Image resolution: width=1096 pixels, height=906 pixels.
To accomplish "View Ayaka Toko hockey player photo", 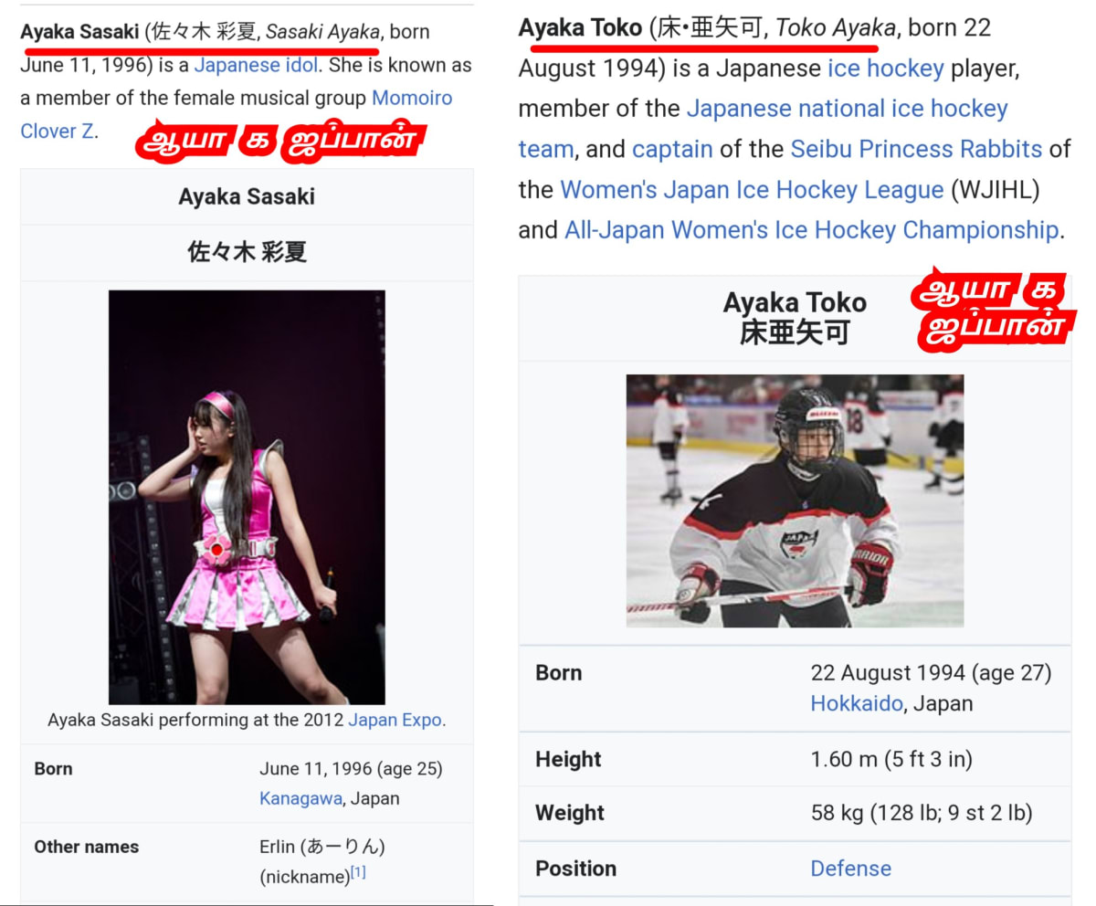I will point(795,500).
